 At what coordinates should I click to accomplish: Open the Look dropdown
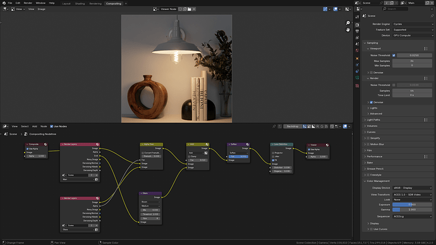pyautogui.click(x=413, y=200)
